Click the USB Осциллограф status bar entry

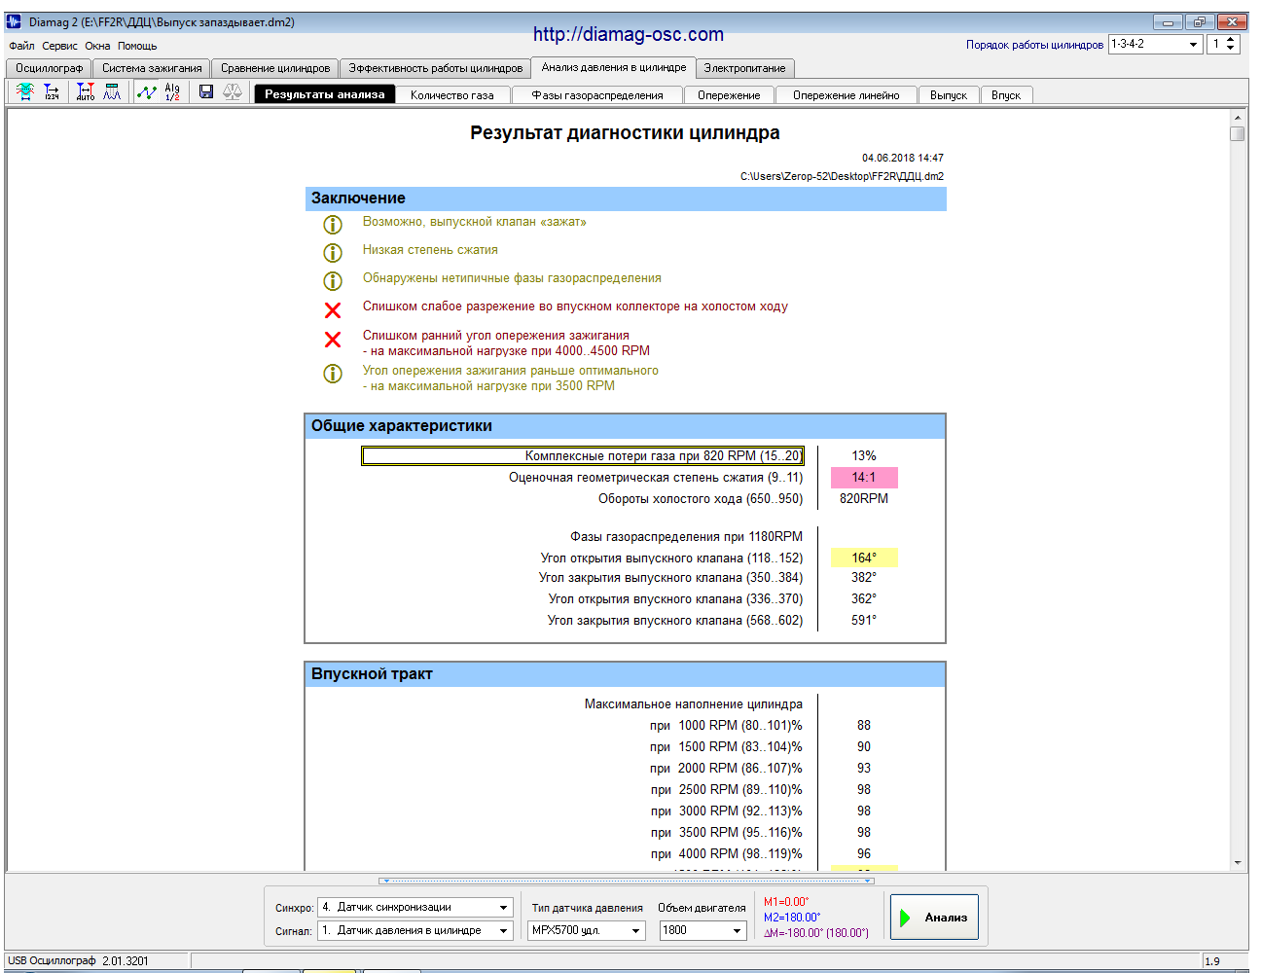click(x=78, y=960)
